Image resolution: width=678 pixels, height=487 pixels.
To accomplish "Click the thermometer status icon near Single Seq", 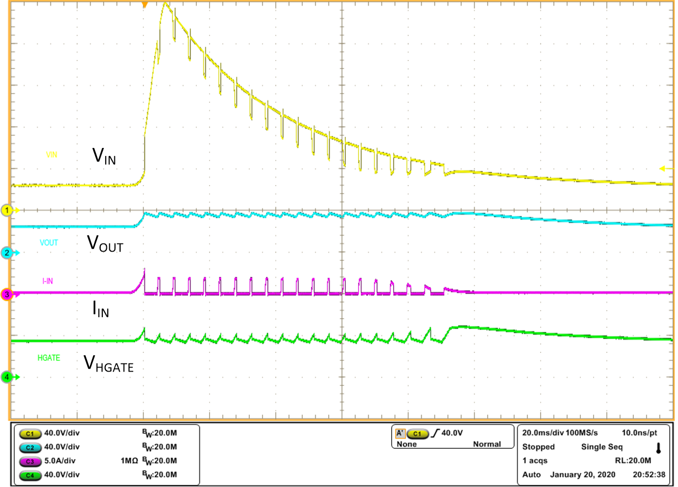I will 658,447.
